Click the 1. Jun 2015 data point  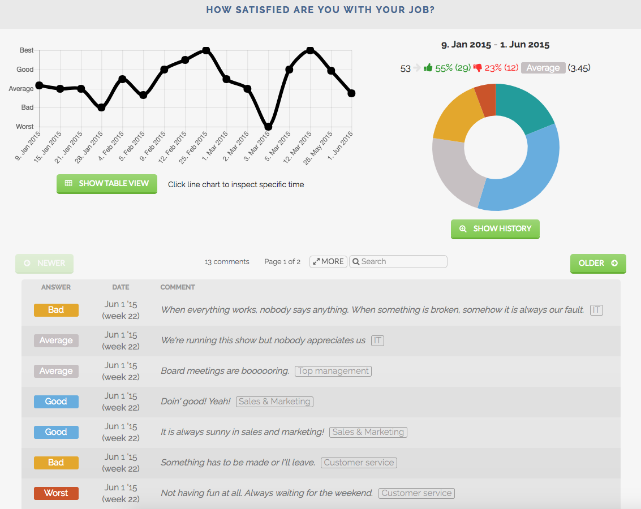tap(351, 93)
